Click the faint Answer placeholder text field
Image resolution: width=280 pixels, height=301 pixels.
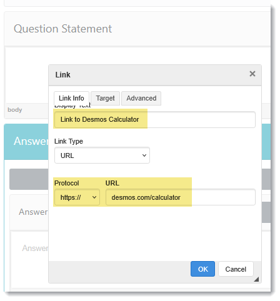[x=35, y=248]
